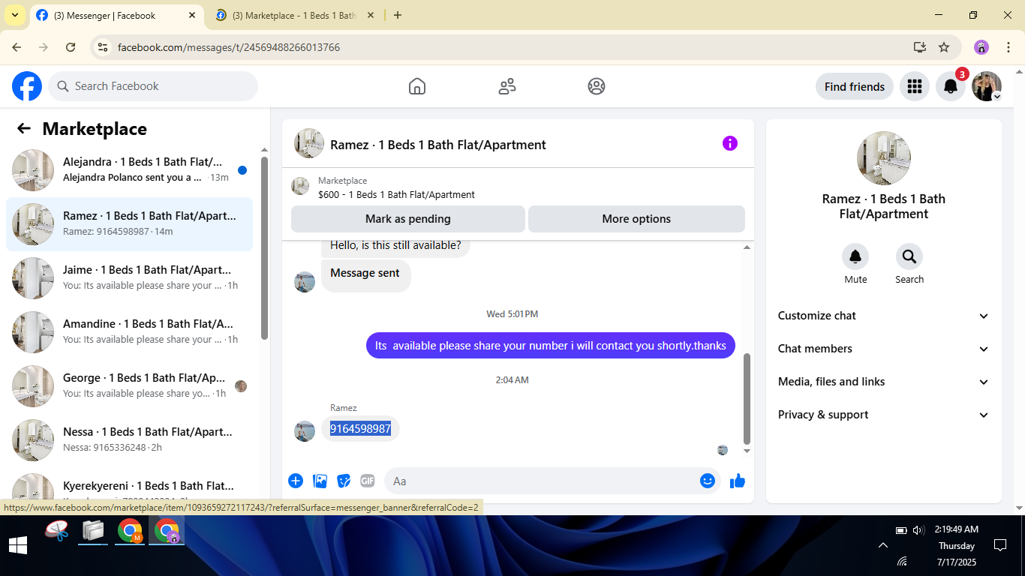This screenshot has width=1025, height=576.
Task: Open the Facebook menu grid icon
Action: [x=914, y=86]
